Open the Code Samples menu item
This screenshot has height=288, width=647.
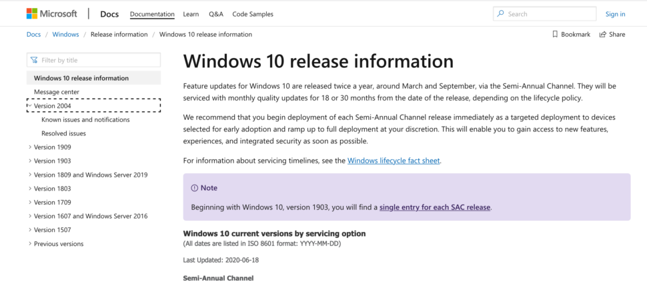(253, 14)
